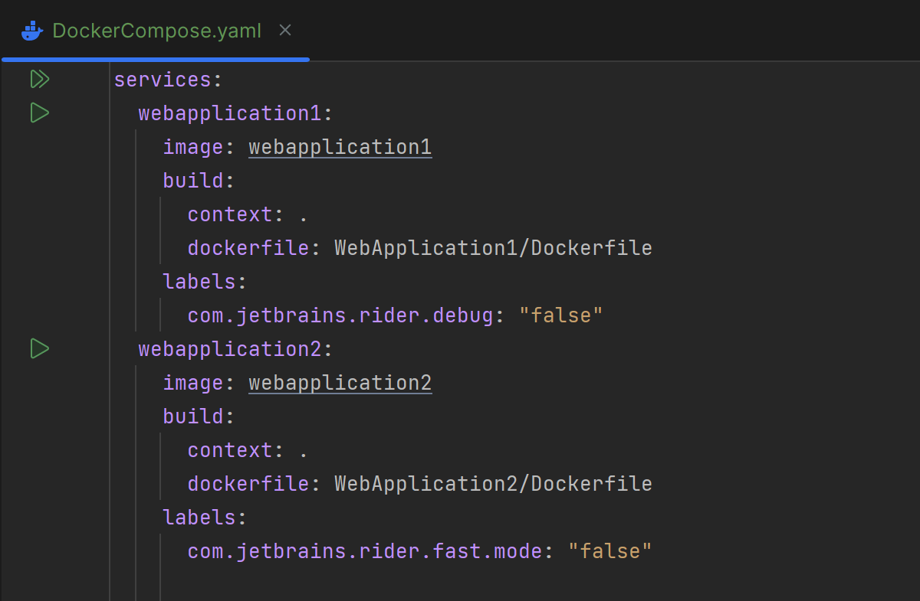Click the "false" value of rider.fast.mode

609,551
